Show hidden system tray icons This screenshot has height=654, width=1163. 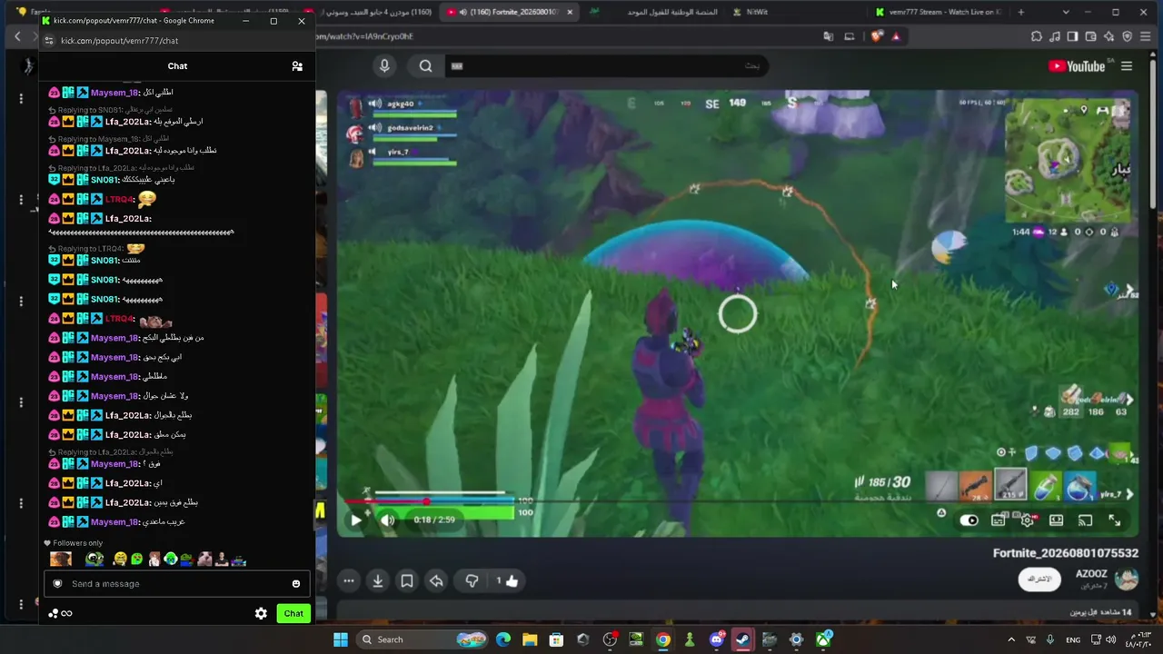click(1011, 639)
